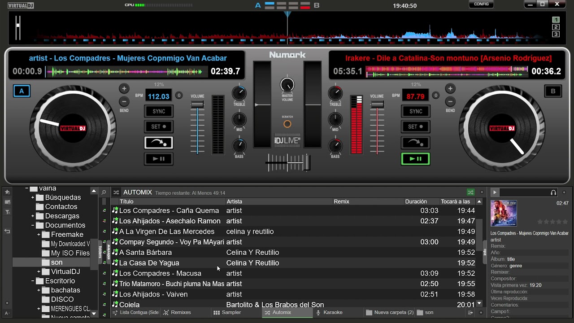Click options dot above the info panel
This screenshot has height=323, width=574.
coord(564,192)
